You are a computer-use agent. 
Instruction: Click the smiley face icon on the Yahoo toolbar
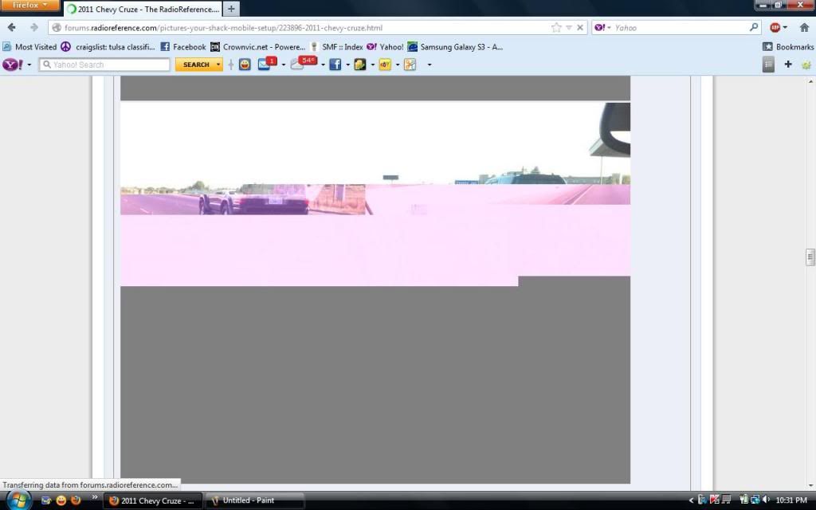[245, 65]
